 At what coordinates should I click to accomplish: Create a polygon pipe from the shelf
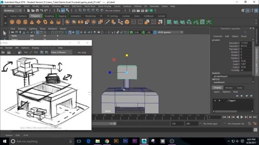[x=58, y=22]
